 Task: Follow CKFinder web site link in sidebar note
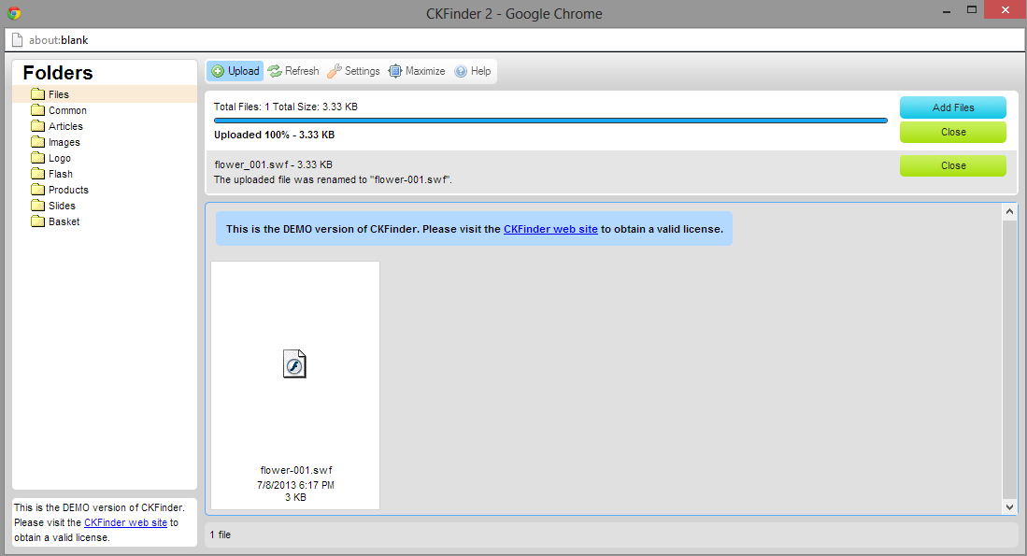pos(125,522)
